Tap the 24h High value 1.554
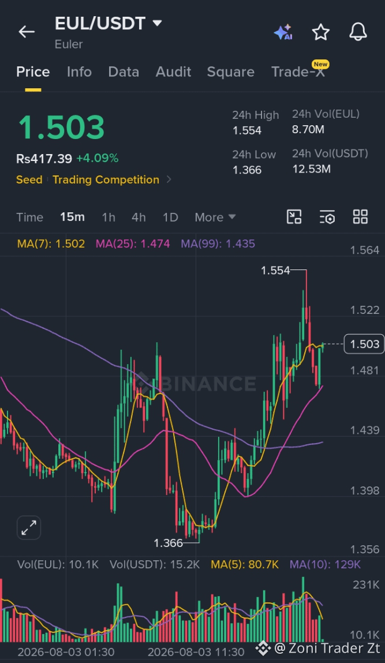385x663 pixels. pos(247,130)
